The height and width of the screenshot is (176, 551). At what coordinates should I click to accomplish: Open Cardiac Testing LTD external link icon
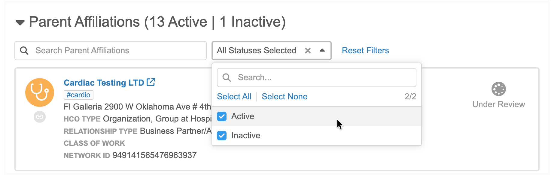(x=151, y=82)
